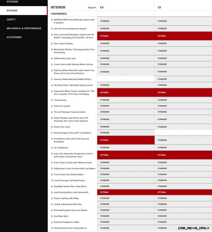Click 'Overhead Sunglasses Holder' text
The width and height of the screenshot is (212, 232).
67,222
